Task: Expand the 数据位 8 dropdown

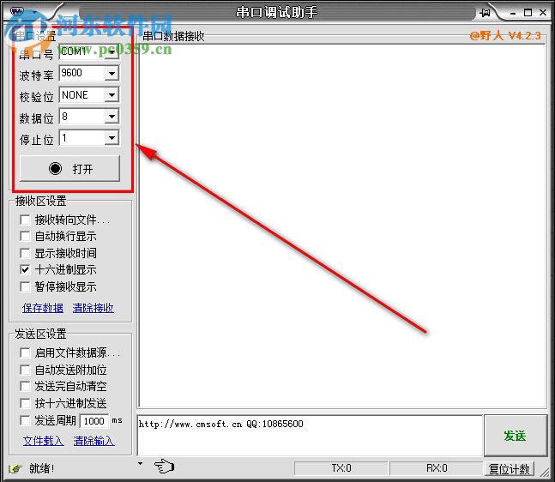Action: pyautogui.click(x=112, y=117)
